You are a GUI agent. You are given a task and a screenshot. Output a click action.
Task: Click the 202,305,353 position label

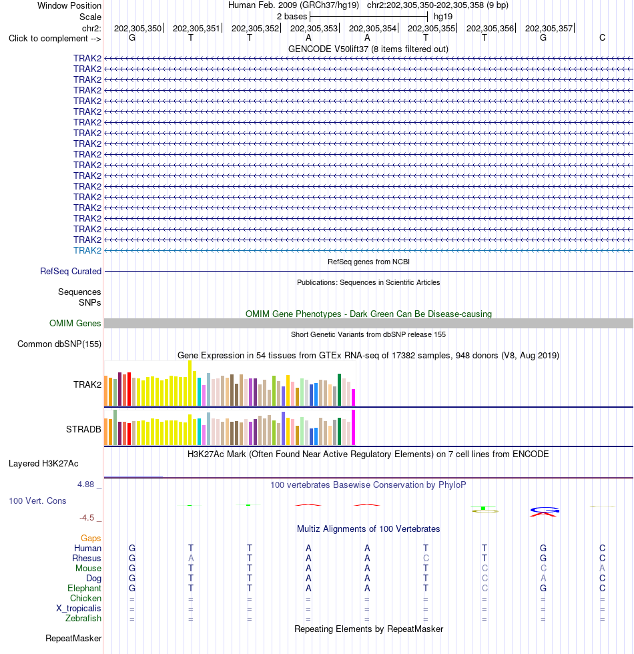(x=314, y=28)
